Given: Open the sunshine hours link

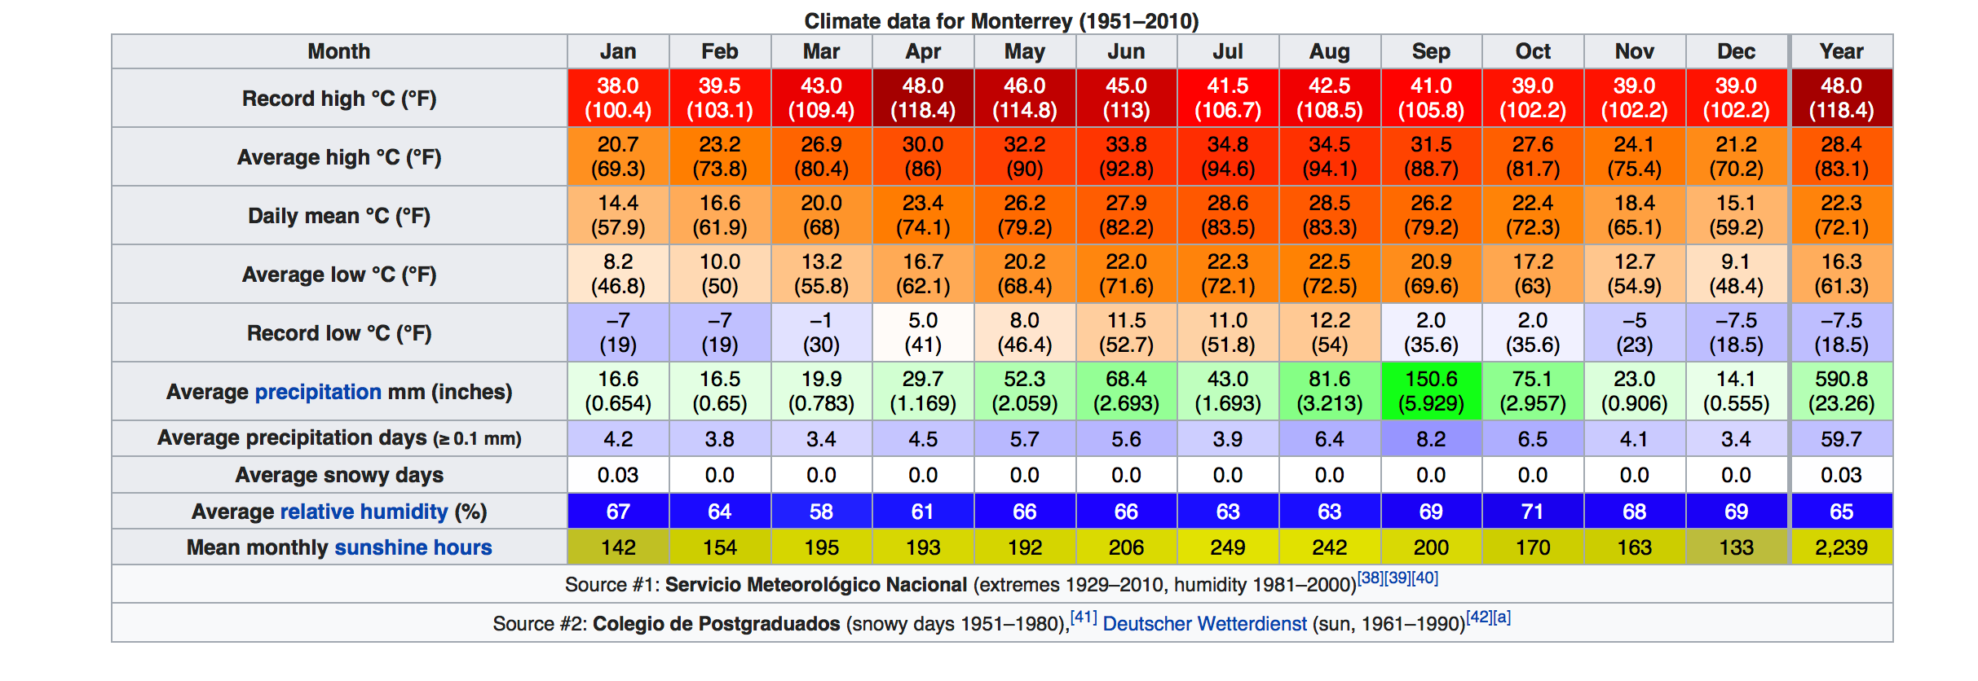Looking at the screenshot, I should [413, 547].
